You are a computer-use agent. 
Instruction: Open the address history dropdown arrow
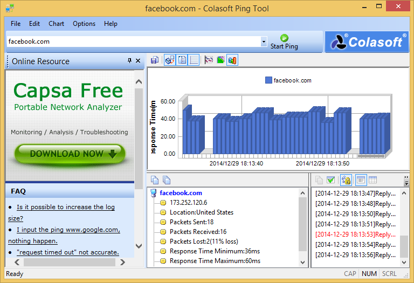(264, 42)
